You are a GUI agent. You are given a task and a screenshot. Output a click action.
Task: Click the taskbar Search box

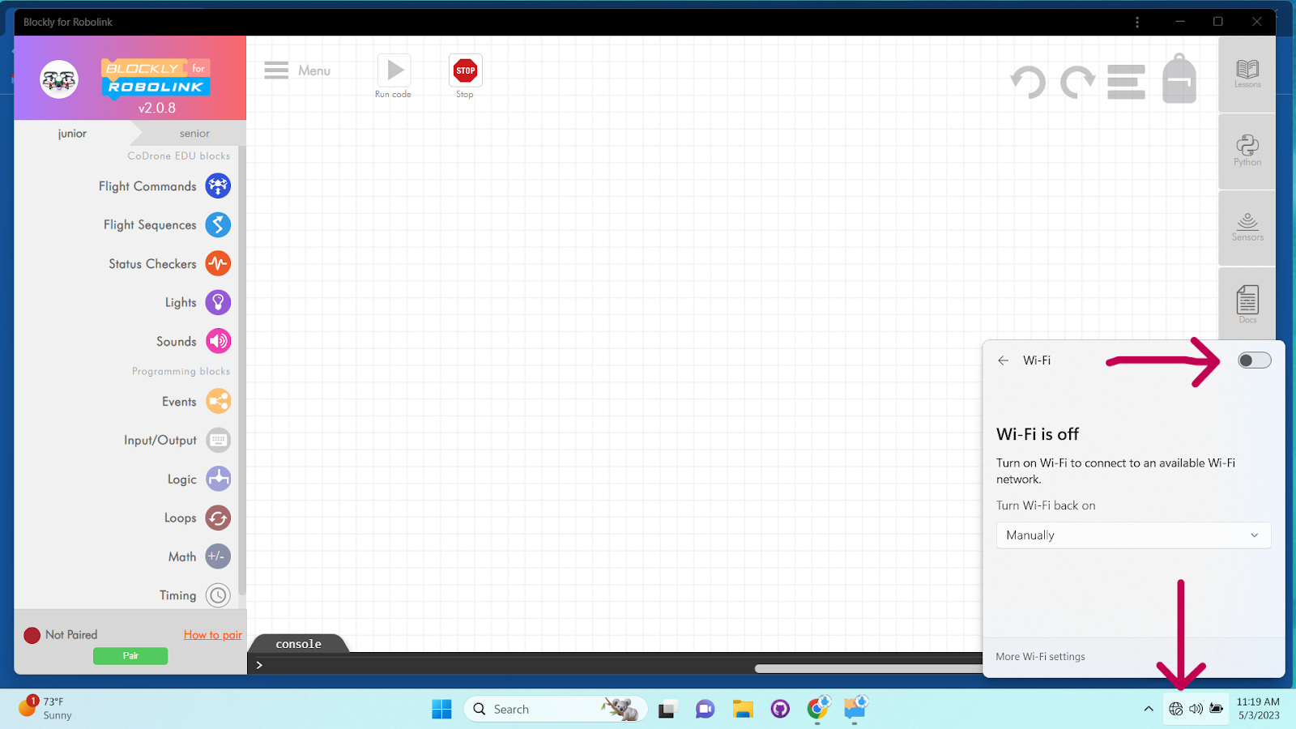tap(556, 710)
